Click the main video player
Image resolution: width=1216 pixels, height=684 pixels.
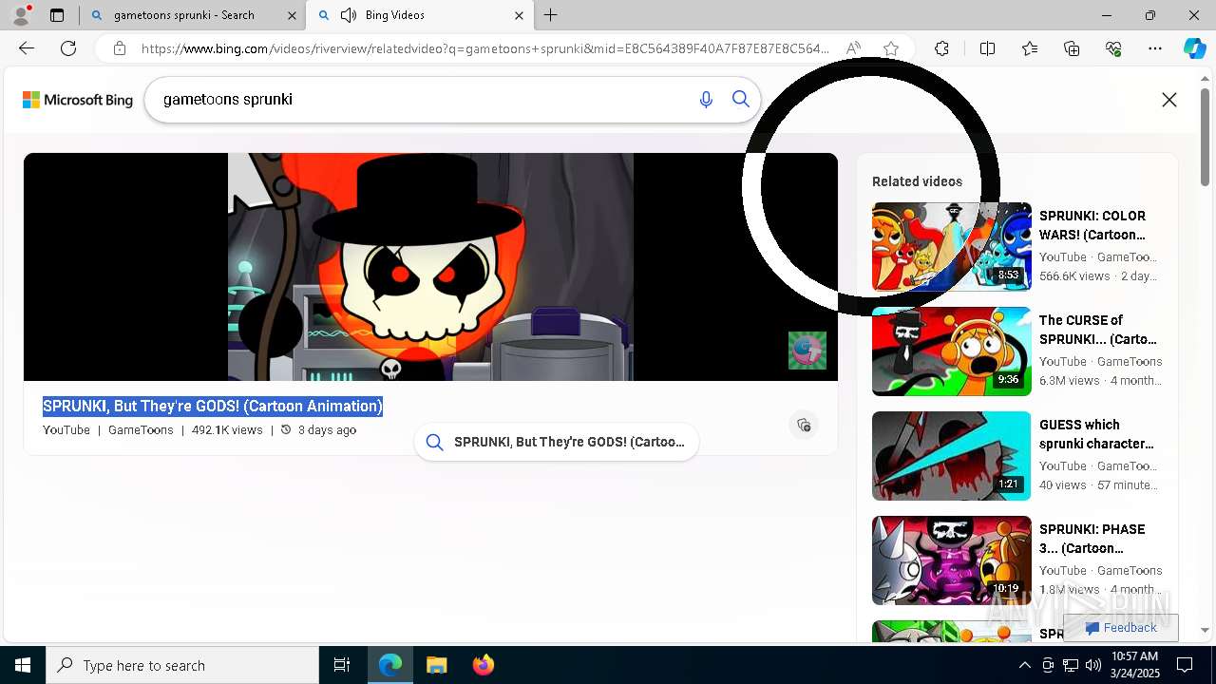430,267
